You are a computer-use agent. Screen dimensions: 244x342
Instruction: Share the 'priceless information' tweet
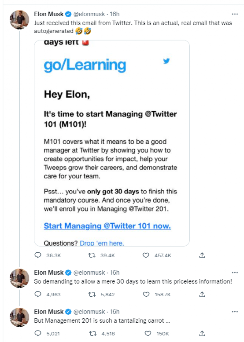pos(202,294)
